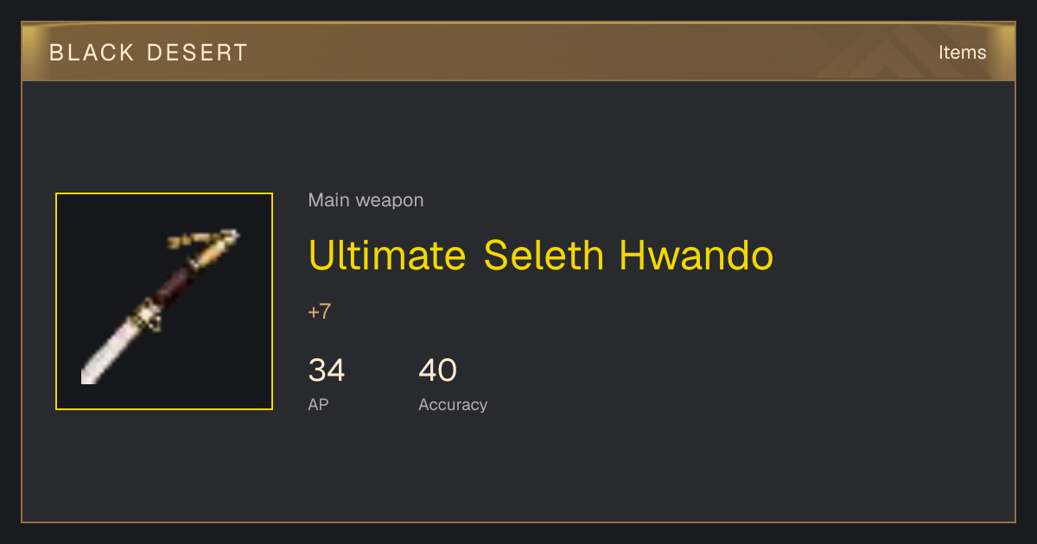The width and height of the screenshot is (1037, 544).
Task: Click the golden header banner background
Action: [518, 52]
